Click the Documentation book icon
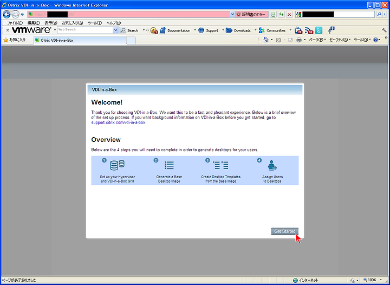 tap(162, 30)
